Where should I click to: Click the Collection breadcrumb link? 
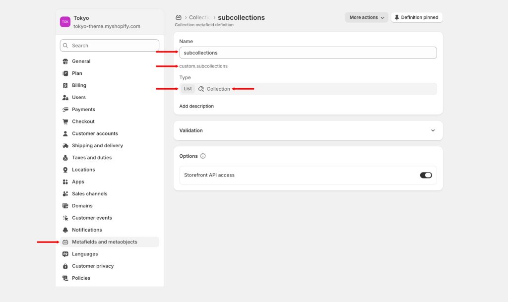pos(199,17)
